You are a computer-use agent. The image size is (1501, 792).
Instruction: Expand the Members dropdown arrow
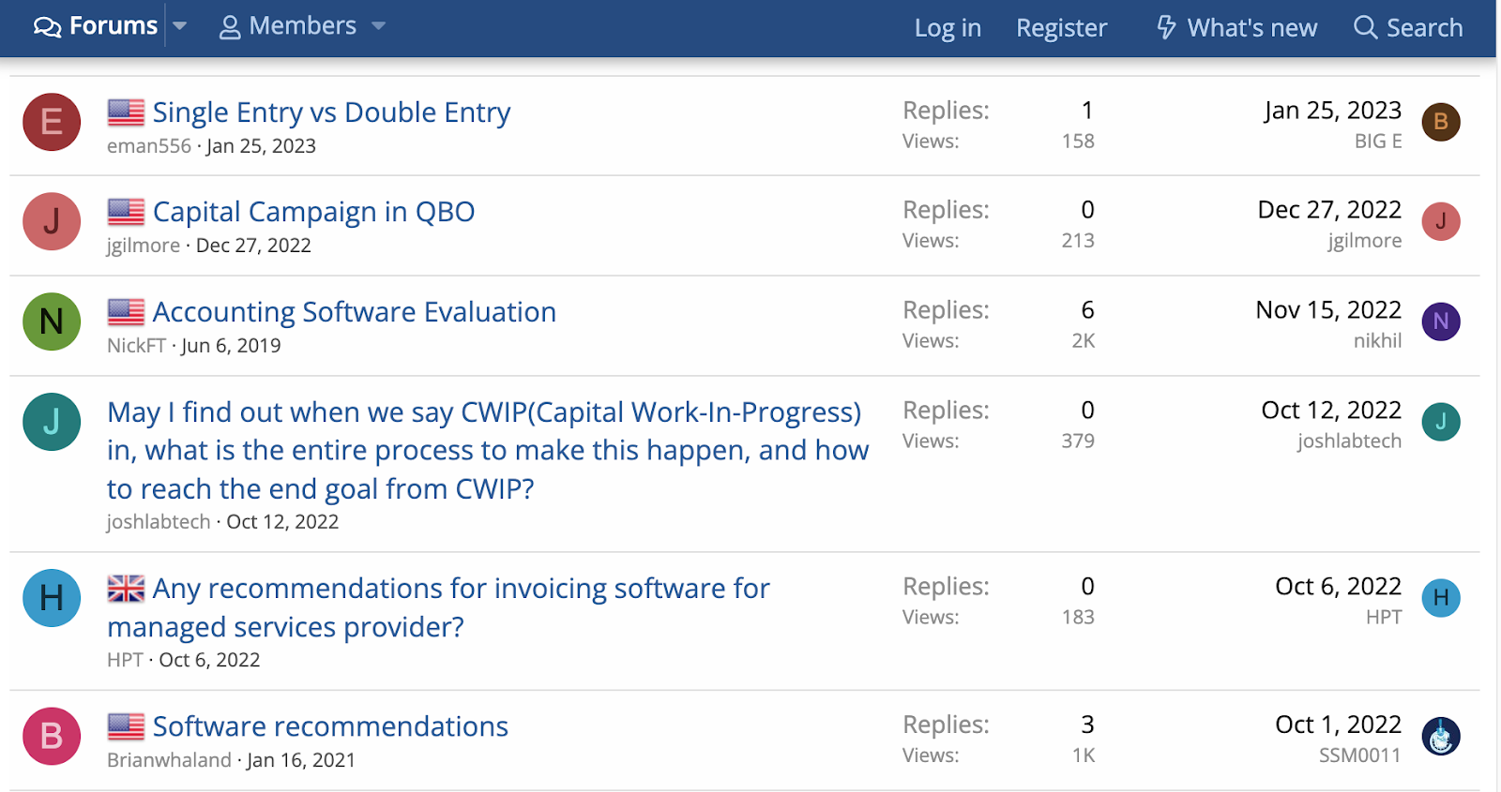click(x=379, y=26)
